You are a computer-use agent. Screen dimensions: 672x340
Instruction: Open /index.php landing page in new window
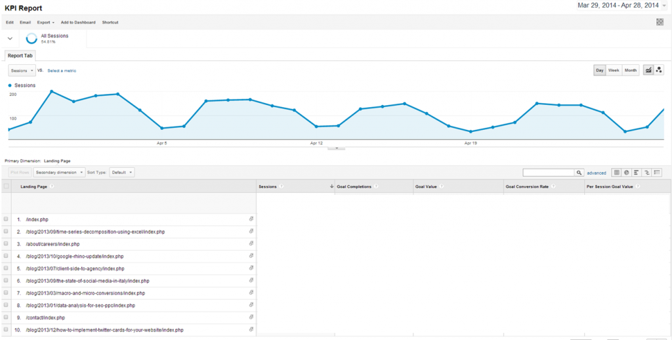[251, 219]
